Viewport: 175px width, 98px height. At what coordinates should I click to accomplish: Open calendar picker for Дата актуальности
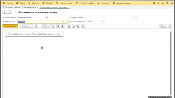coord(48,17)
